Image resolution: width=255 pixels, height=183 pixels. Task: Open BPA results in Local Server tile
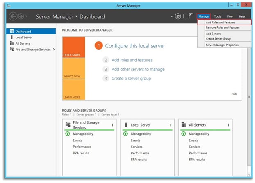coord(139,160)
